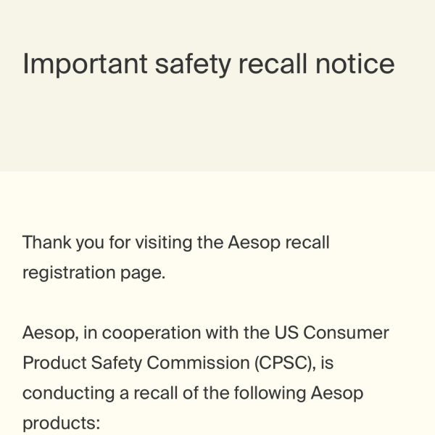Click the 'Important safety recall notice' heading

click(208, 65)
